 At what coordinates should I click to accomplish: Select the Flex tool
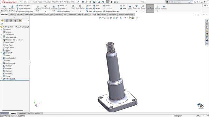point(123,6)
